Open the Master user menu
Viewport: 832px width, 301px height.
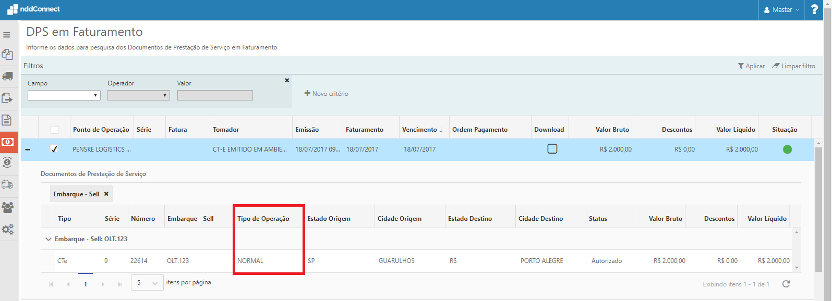pyautogui.click(x=781, y=10)
